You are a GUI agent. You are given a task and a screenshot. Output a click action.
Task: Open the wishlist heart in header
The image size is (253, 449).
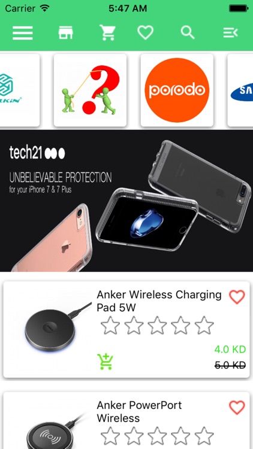point(145,33)
